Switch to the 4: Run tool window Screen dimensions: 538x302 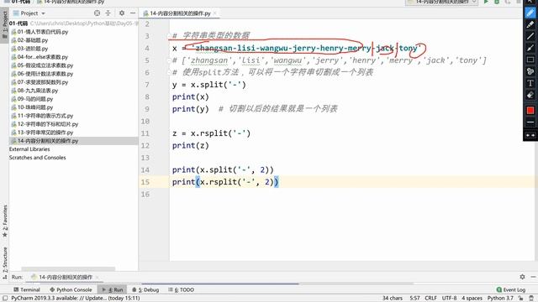[x=112, y=289]
